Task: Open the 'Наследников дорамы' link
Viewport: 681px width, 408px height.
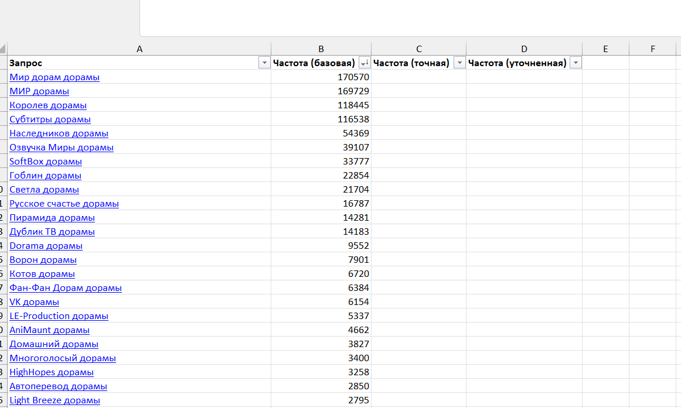Action: point(59,133)
